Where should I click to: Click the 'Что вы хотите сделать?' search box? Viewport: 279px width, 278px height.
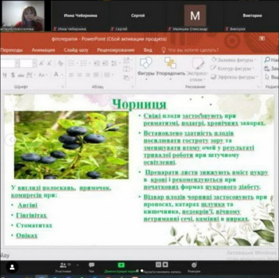(190, 50)
